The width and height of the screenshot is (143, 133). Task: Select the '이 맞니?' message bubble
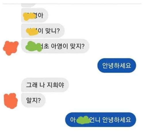click(43, 31)
